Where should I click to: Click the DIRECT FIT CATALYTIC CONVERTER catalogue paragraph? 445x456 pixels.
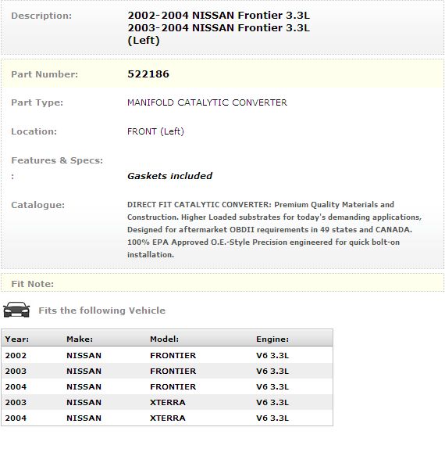coord(274,229)
